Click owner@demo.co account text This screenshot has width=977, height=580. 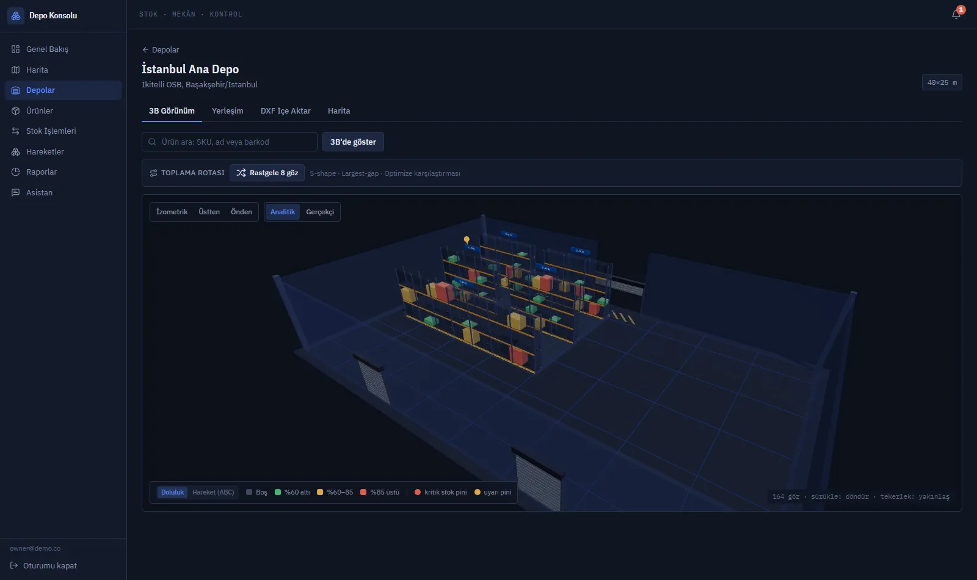point(35,548)
